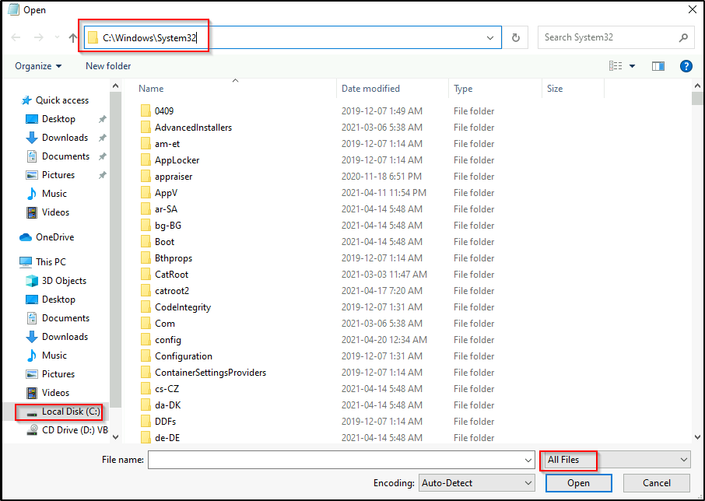Click the Open button
705x501 pixels.
click(578, 483)
